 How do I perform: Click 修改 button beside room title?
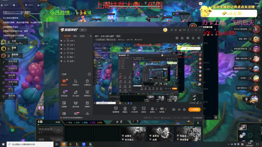click(118, 36)
